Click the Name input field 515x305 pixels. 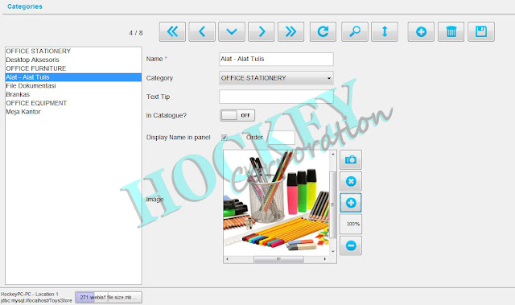point(276,59)
